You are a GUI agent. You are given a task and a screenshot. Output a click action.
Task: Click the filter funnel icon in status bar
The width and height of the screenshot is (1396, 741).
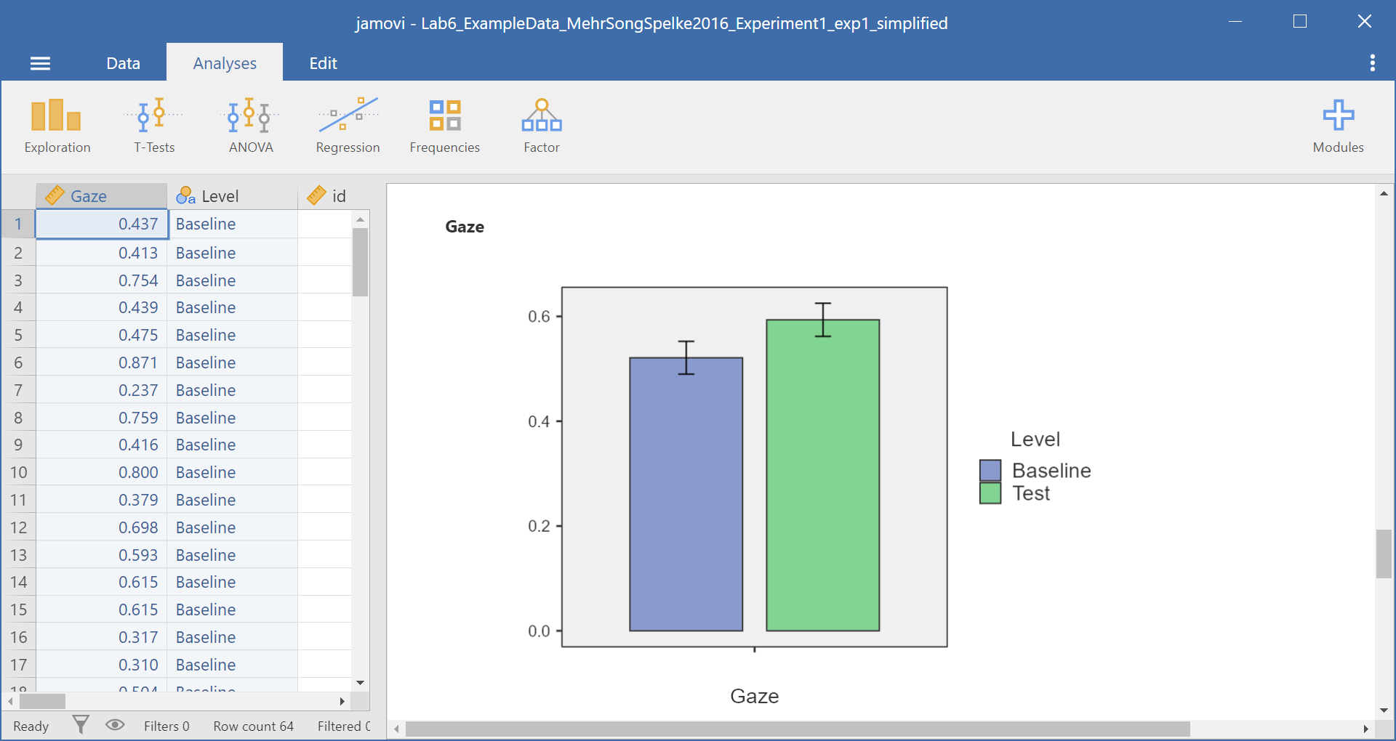tap(81, 725)
